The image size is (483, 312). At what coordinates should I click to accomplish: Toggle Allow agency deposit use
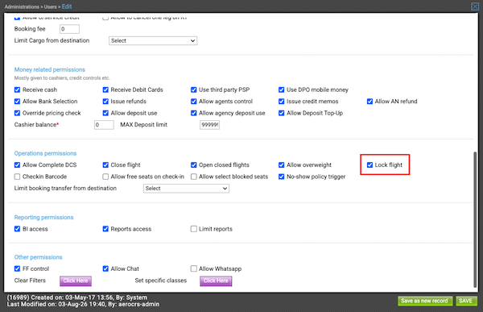(x=193, y=113)
